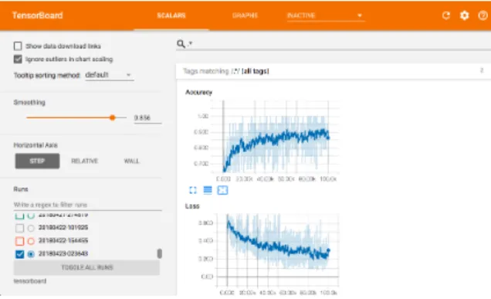Click the runs list scrollbar thumb

159,253
